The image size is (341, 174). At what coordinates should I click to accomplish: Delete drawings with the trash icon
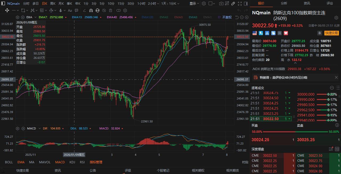point(111,10)
